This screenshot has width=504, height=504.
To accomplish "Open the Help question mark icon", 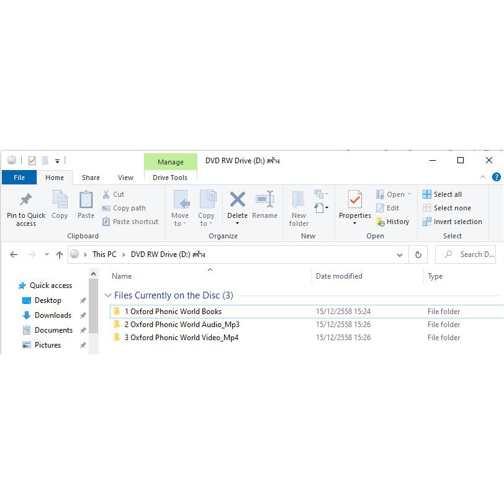I will pyautogui.click(x=497, y=177).
